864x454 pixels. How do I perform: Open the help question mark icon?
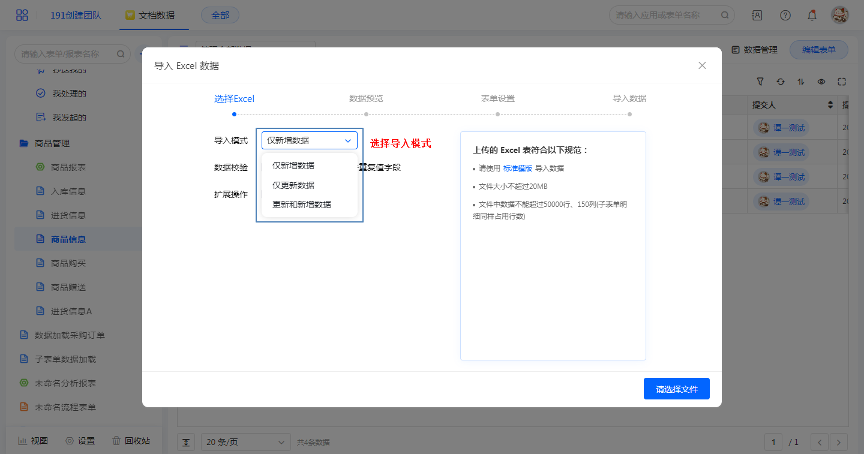point(785,15)
